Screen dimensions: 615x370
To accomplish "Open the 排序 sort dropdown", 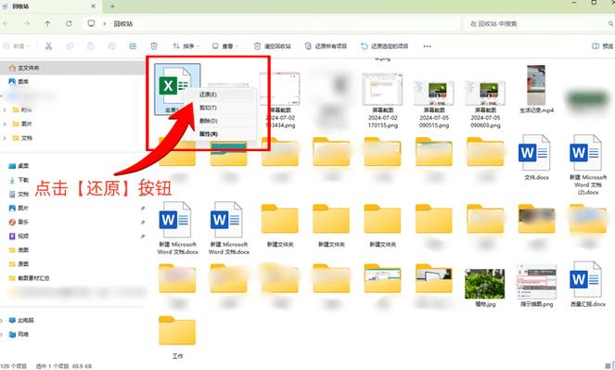I will pyautogui.click(x=186, y=46).
